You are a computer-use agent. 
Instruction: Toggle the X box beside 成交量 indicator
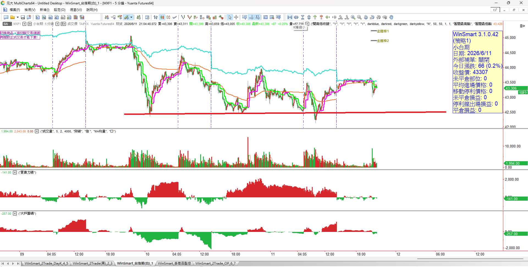(37, 131)
